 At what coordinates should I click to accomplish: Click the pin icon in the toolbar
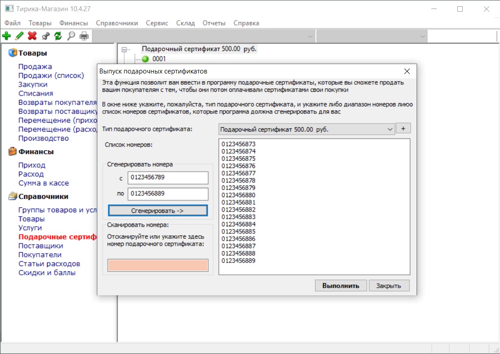point(45,36)
